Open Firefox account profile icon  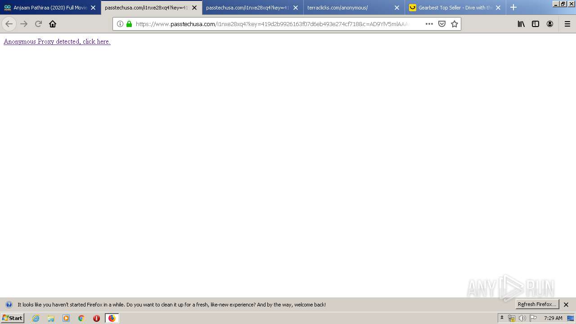coord(550,24)
